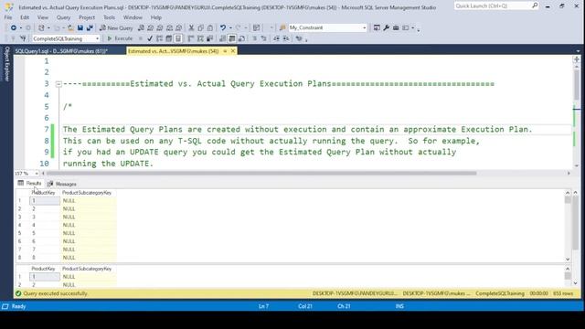This screenshot has height=329, width=585.
Task: Undo the last action with the Undo arrow
Action: 223,28
